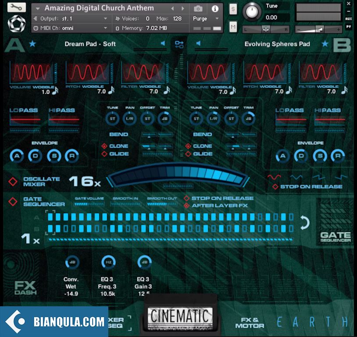Screen dimensions: 357x337
Task: Take a snapshot with the camera icon
Action: click(x=198, y=9)
